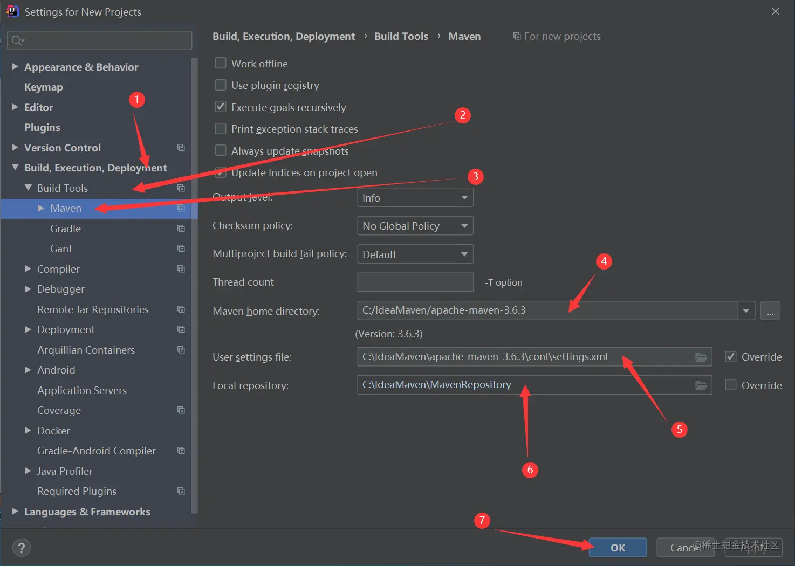Viewport: 795px width, 566px height.
Task: Expand the Languages & Frameworks node
Action: 15,511
